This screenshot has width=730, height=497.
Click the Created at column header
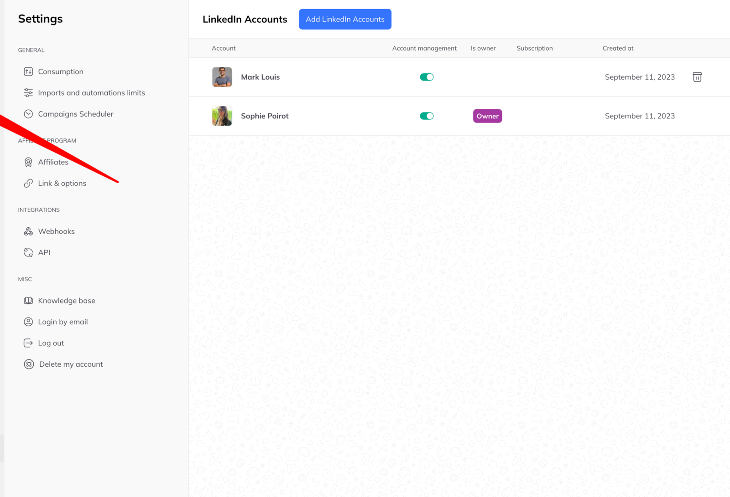tap(618, 48)
